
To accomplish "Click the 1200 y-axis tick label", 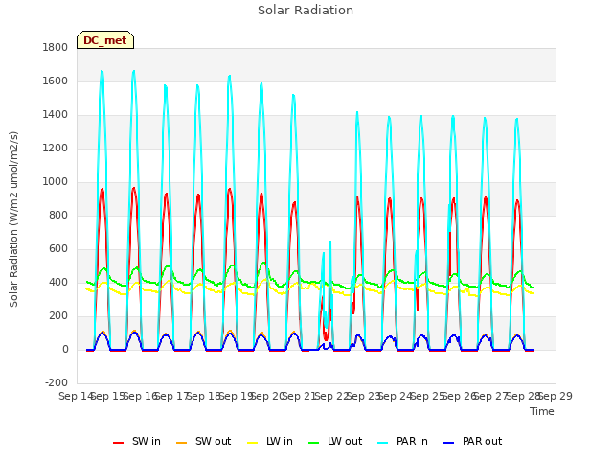I will click(56, 149).
